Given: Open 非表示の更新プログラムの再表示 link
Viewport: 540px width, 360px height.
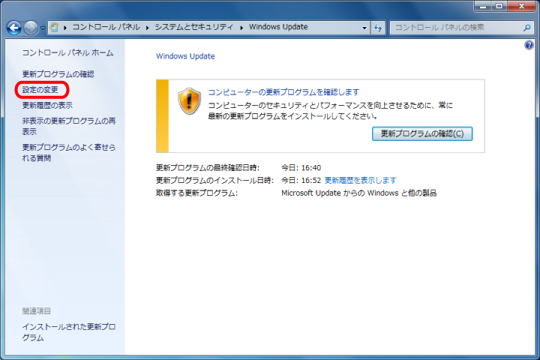Looking at the screenshot, I should (x=69, y=126).
